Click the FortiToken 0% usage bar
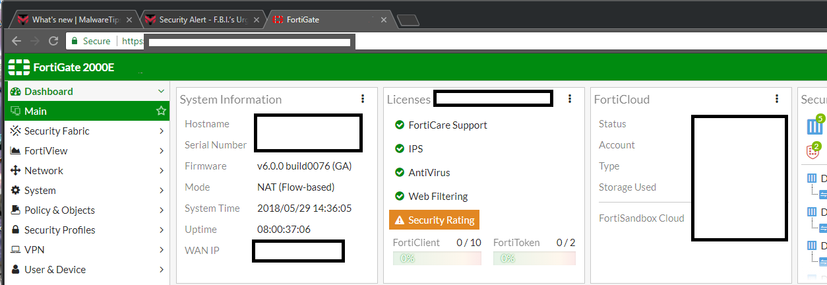This screenshot has height=285, width=827. click(x=534, y=258)
